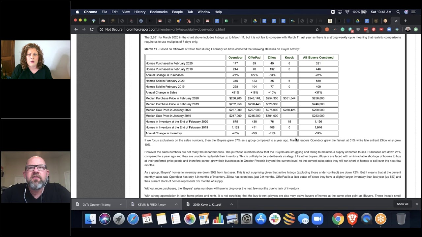Open Finder from the Dock
422x237 pixels.
pyautogui.click(x=90, y=219)
